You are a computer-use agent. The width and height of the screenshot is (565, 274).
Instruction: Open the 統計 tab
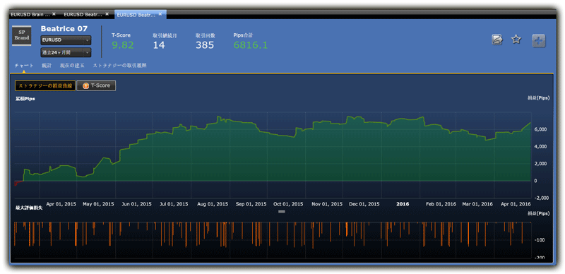(47, 66)
